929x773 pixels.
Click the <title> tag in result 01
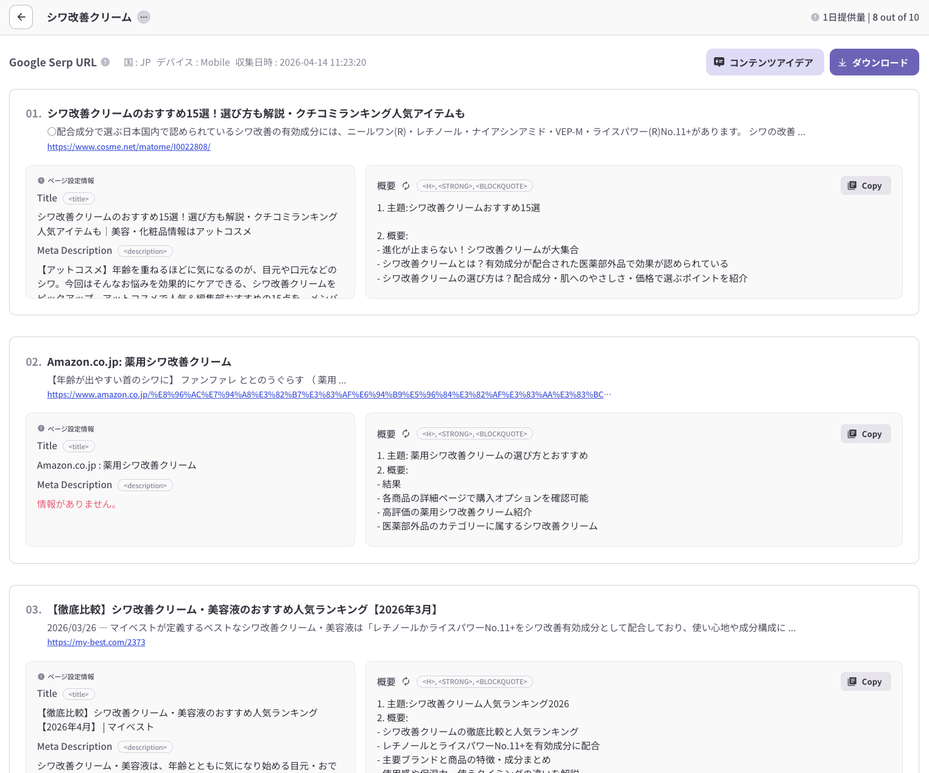tap(79, 198)
